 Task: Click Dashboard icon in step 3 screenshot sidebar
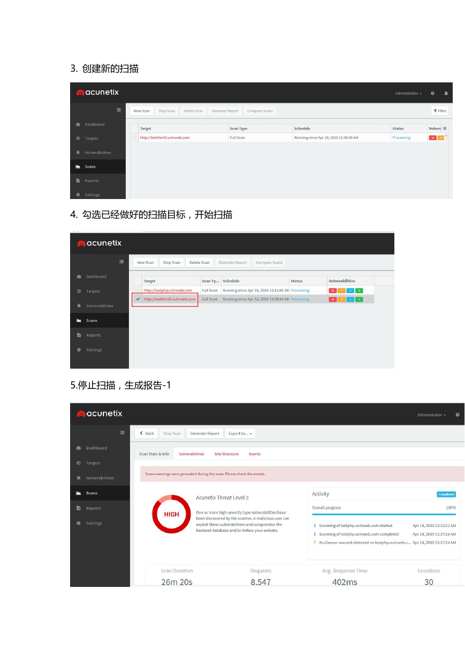78,125
